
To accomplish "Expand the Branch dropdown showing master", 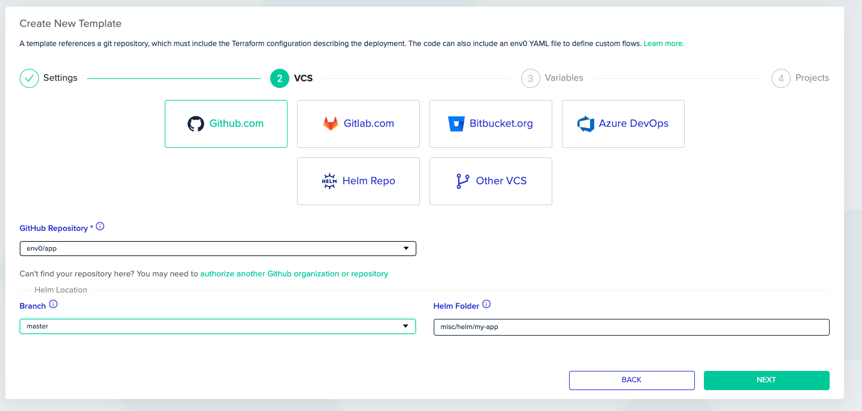I will (x=218, y=327).
